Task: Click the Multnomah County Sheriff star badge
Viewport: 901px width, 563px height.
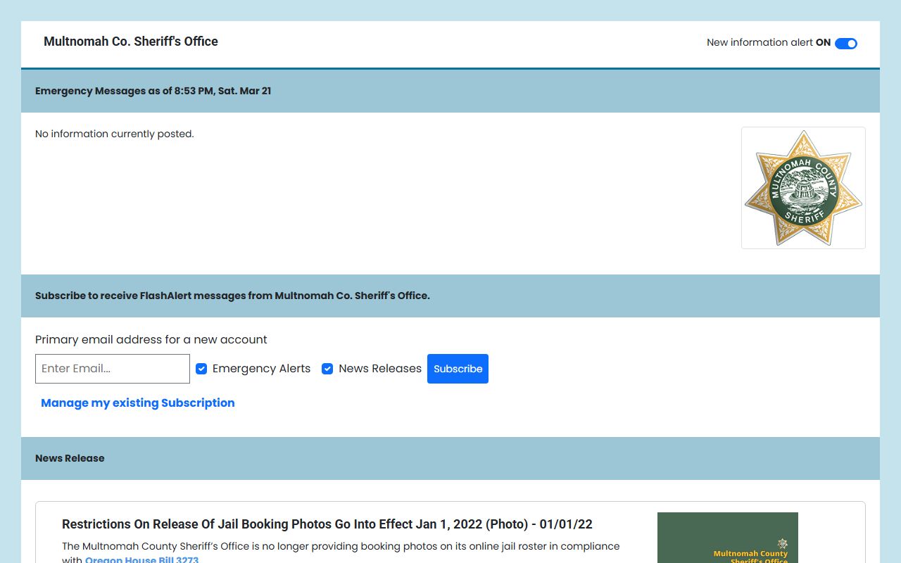Action: [803, 188]
